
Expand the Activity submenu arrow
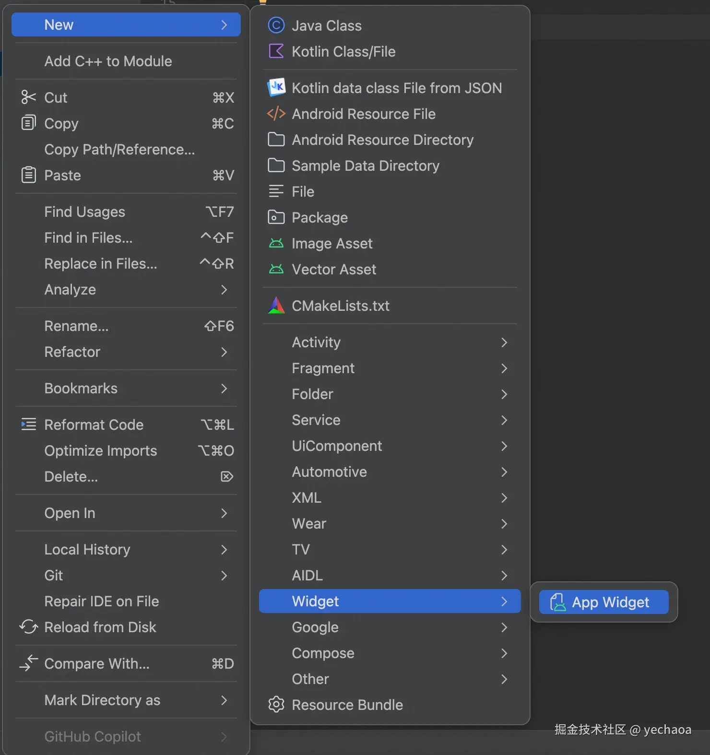504,342
